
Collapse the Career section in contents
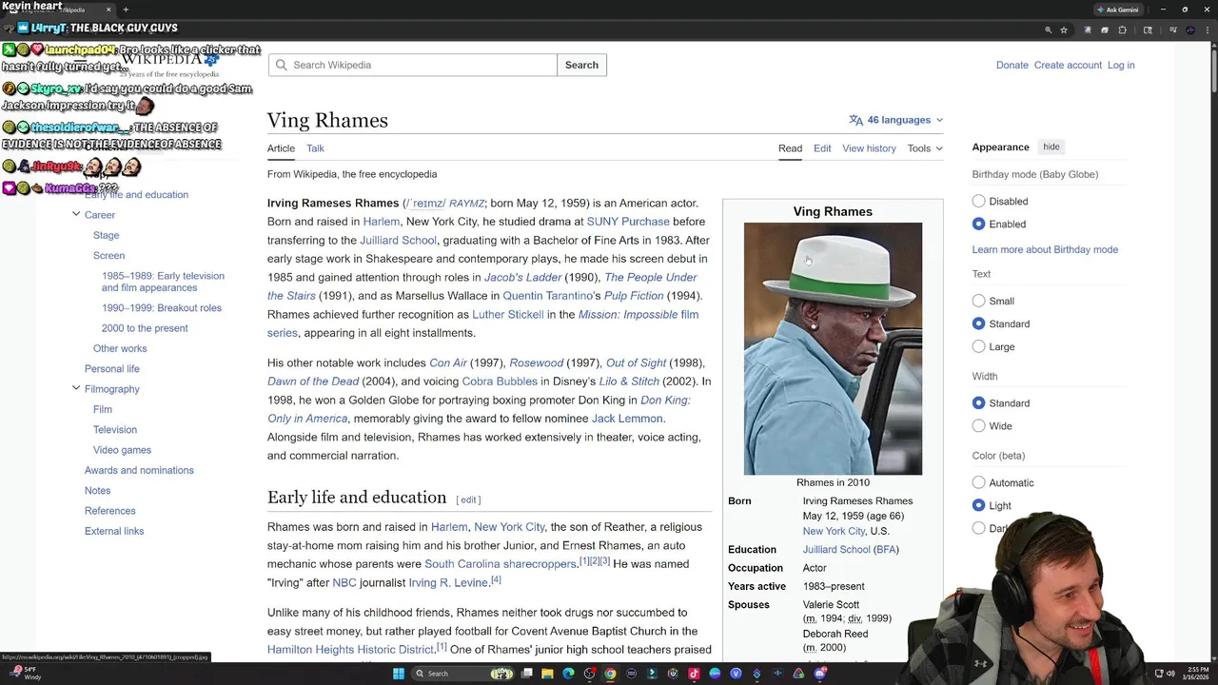point(76,214)
